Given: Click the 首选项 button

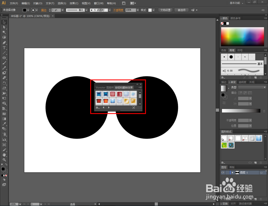Looking at the screenshot, I should 181,10.
